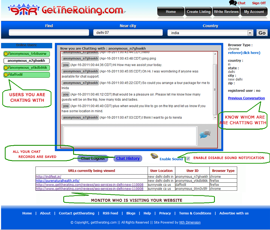Click footer Blogs link
The width and height of the screenshot is (270, 230).
[x=131, y=213]
